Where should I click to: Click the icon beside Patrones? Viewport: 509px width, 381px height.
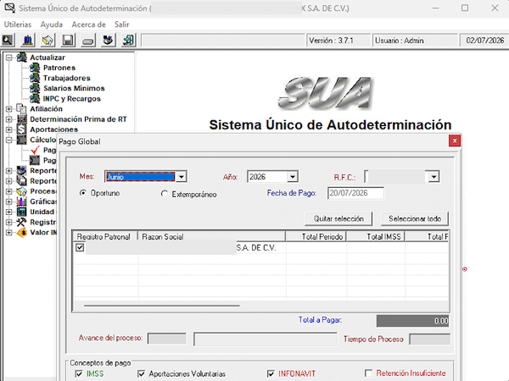35,68
